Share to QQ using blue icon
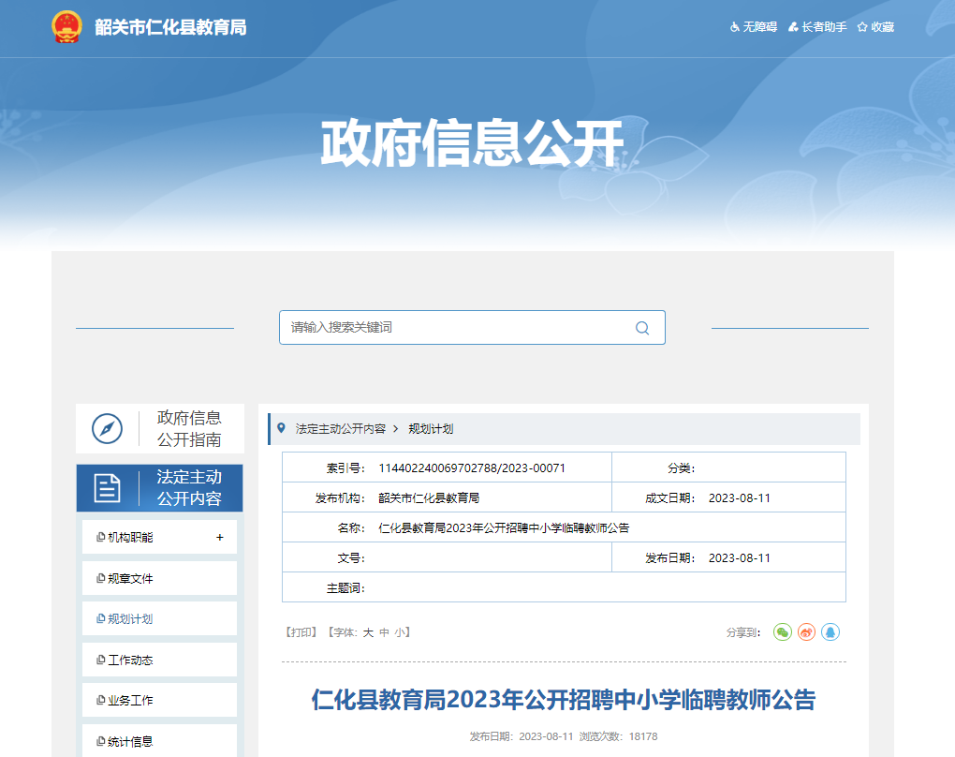955x757 pixels. click(830, 632)
